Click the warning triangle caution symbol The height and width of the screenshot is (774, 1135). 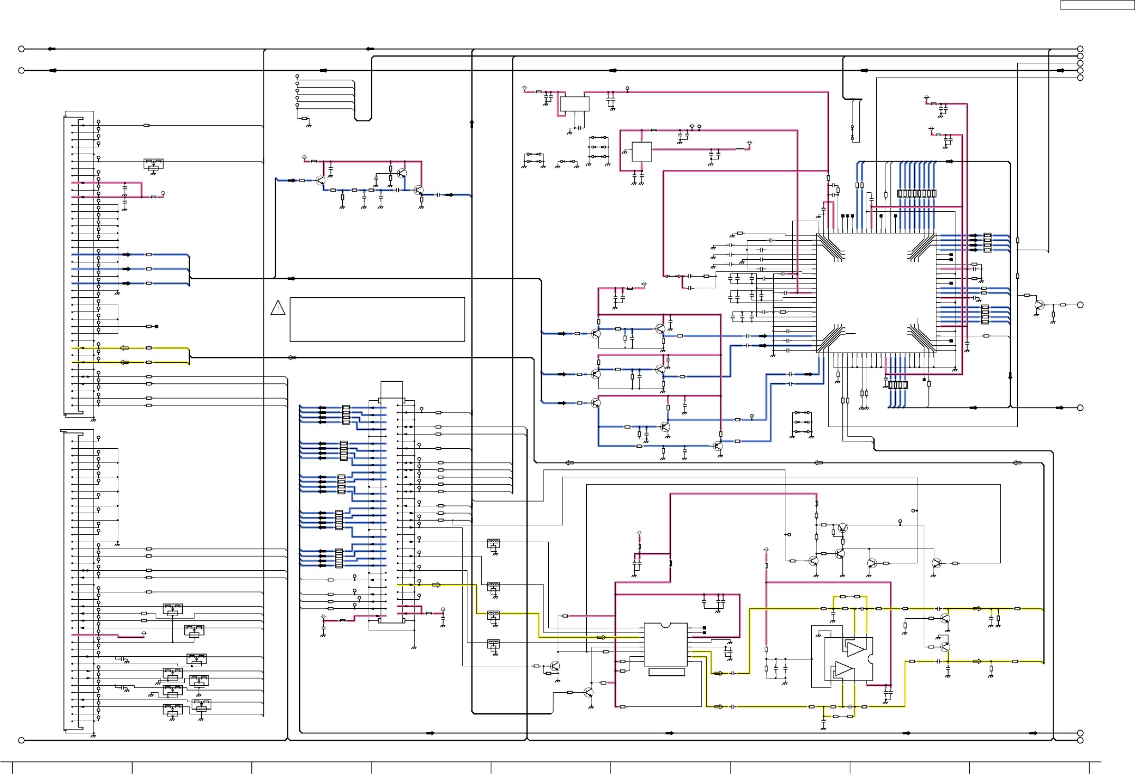[x=278, y=308]
